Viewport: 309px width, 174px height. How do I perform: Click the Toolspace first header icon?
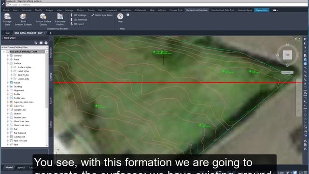36,43
